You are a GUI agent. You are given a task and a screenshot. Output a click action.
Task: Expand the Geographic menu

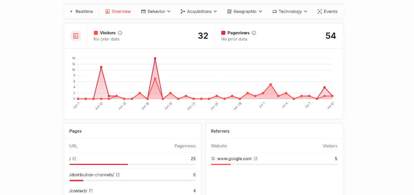pyautogui.click(x=245, y=12)
